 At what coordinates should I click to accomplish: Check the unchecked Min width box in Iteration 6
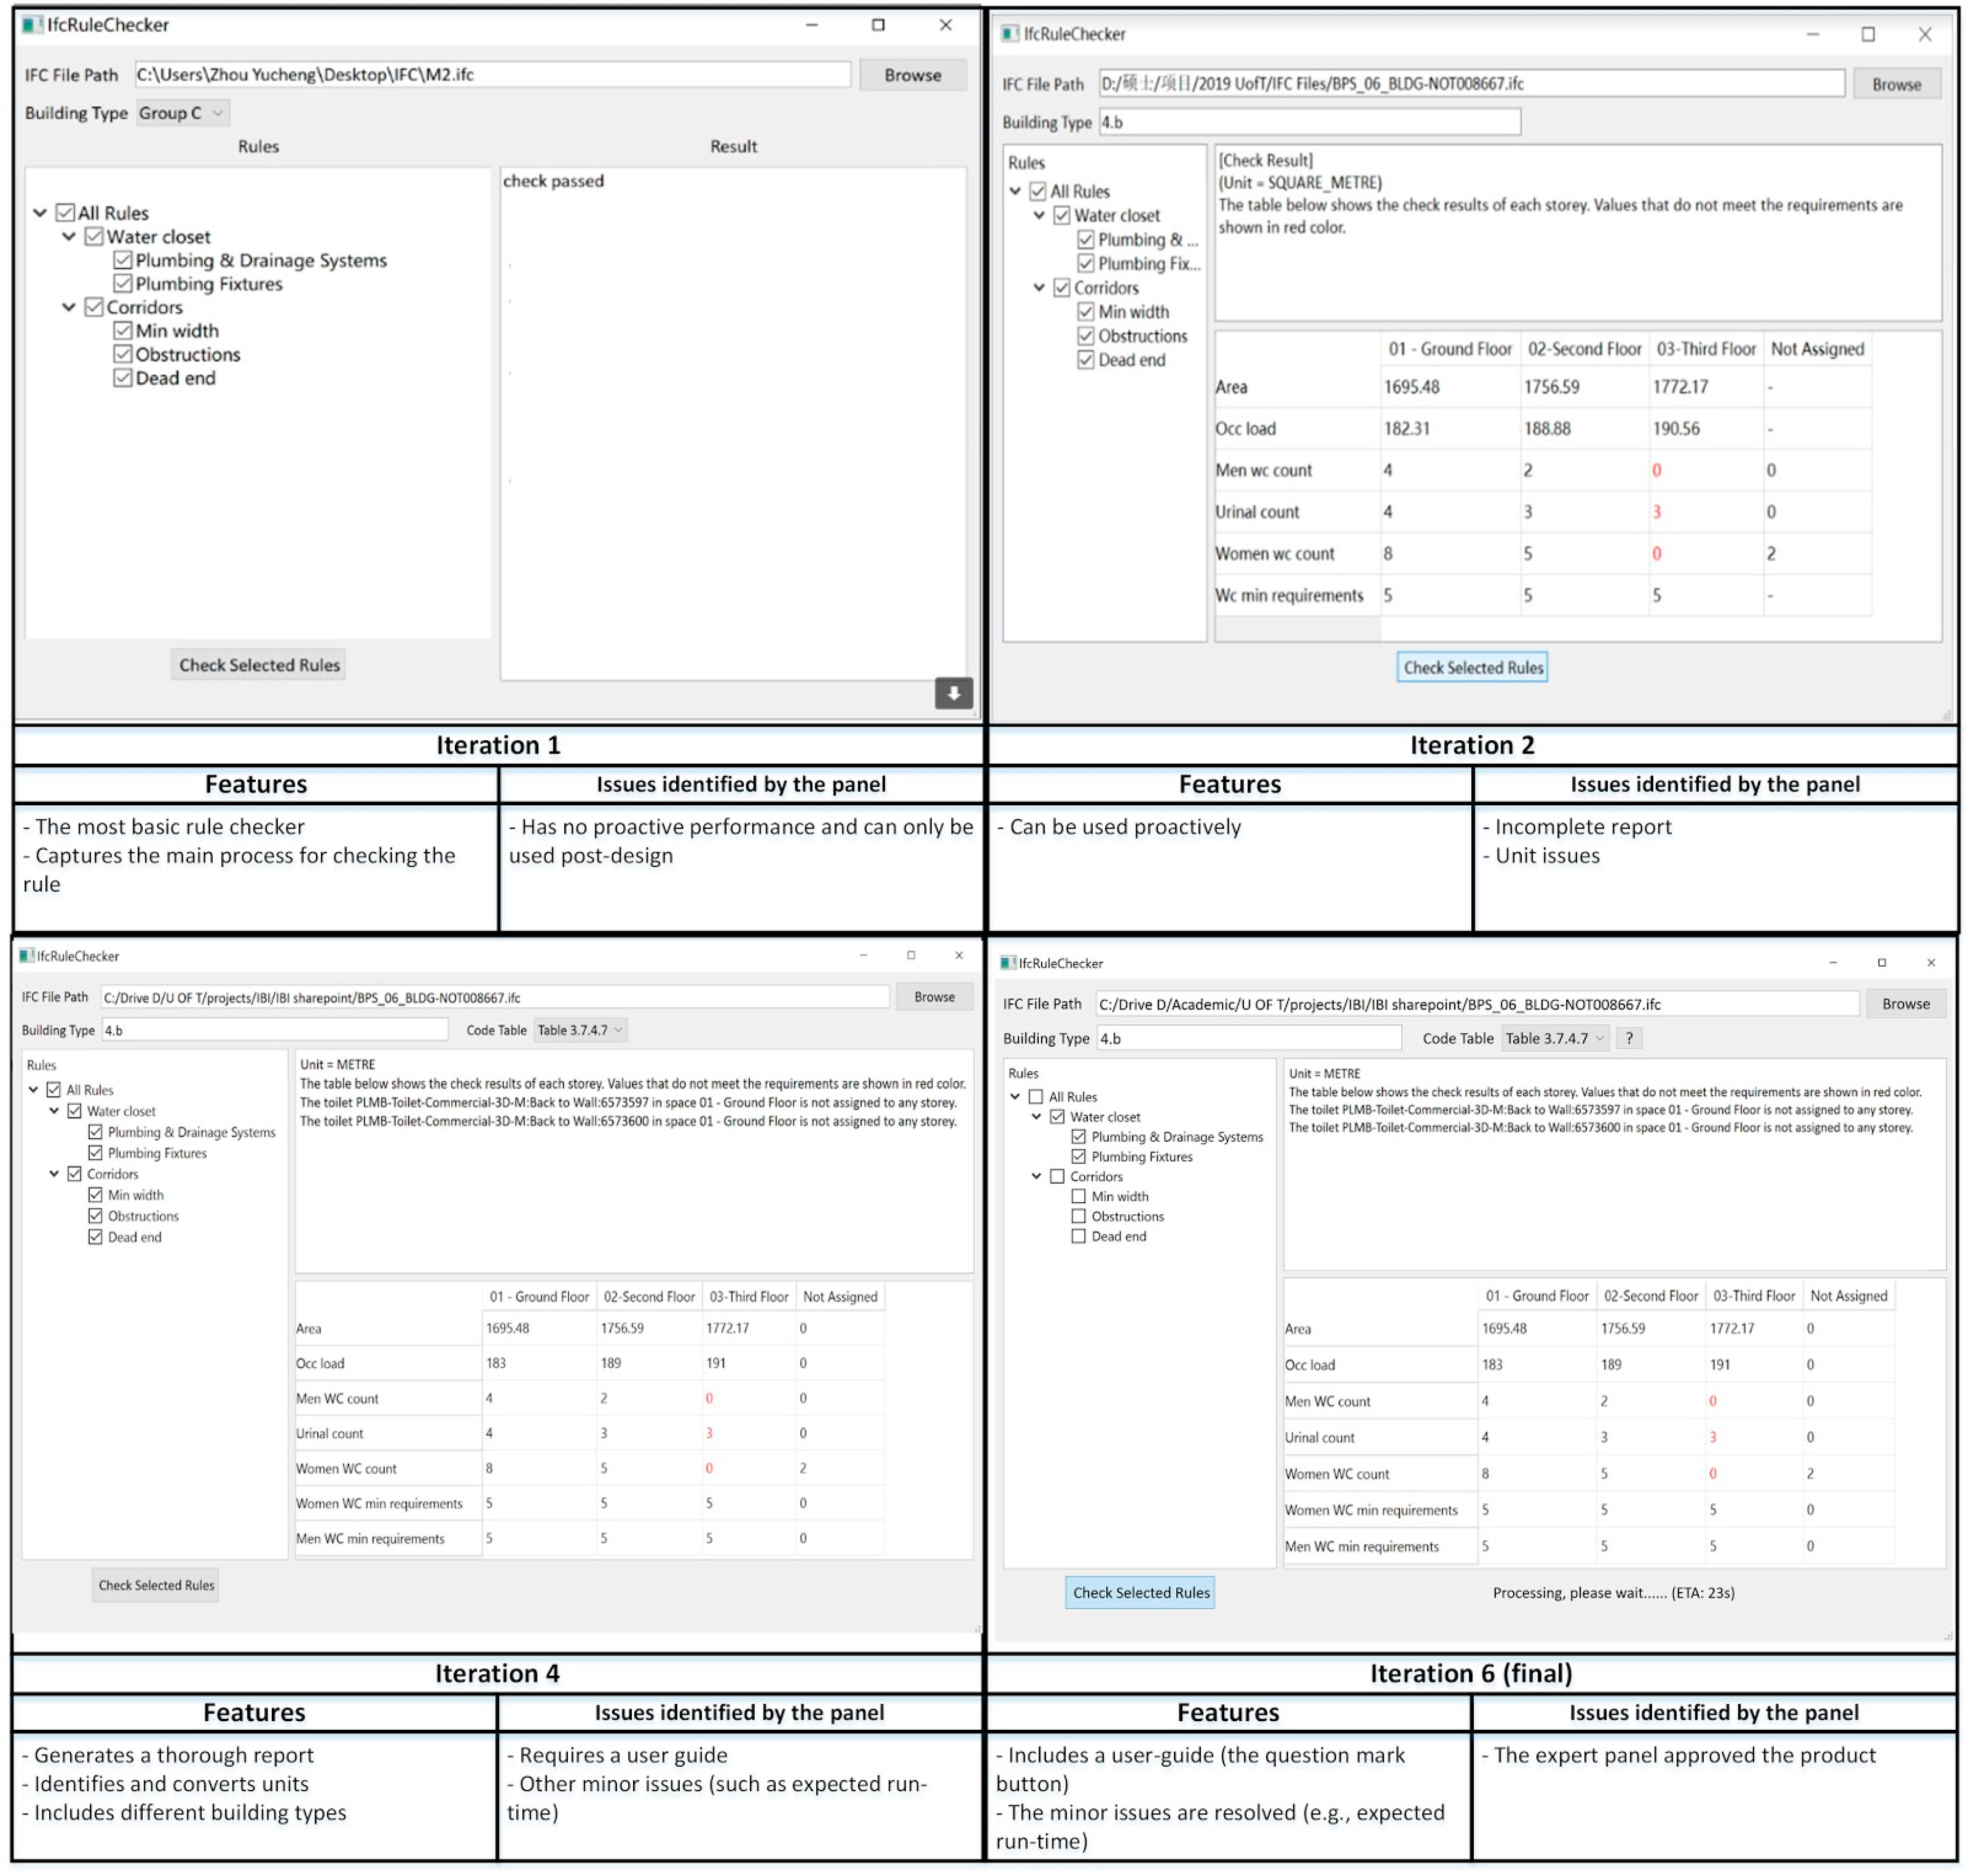[1078, 1196]
